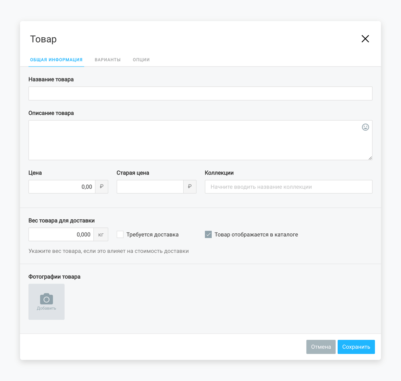This screenshot has height=381, width=401.
Task: Close the Товар dialog with the X icon
Action: (x=365, y=39)
